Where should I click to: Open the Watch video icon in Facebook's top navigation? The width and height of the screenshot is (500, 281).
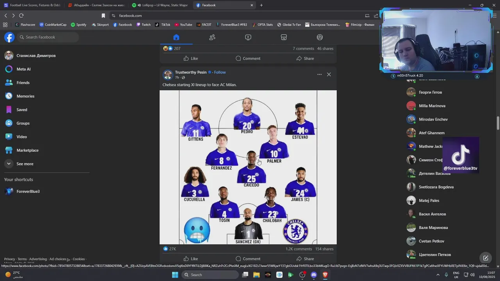pos(248,37)
